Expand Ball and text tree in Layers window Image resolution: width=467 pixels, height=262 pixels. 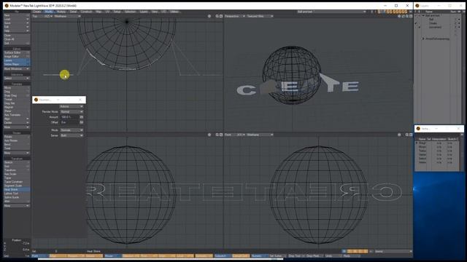[x=423, y=15]
